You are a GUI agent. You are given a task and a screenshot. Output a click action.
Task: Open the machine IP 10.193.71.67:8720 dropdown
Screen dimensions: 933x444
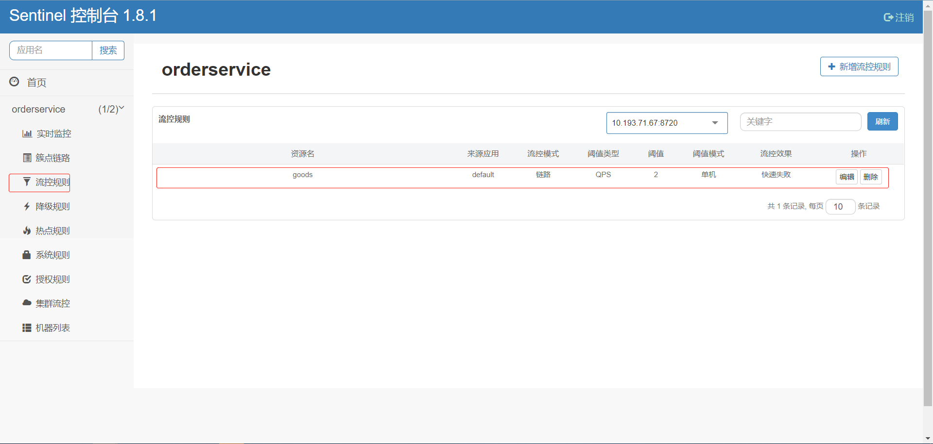667,123
